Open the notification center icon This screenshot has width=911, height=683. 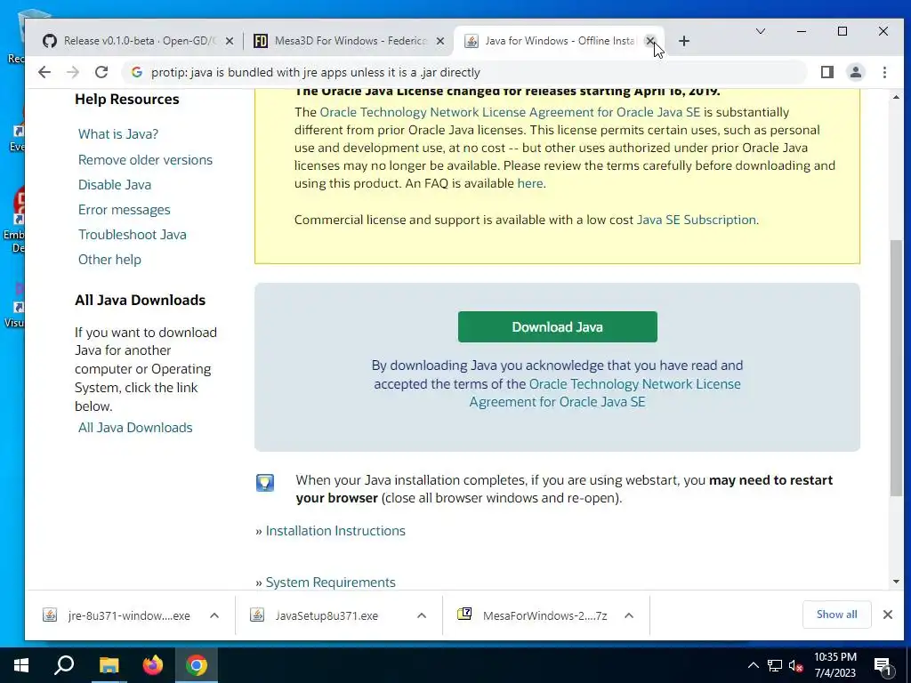(883, 667)
